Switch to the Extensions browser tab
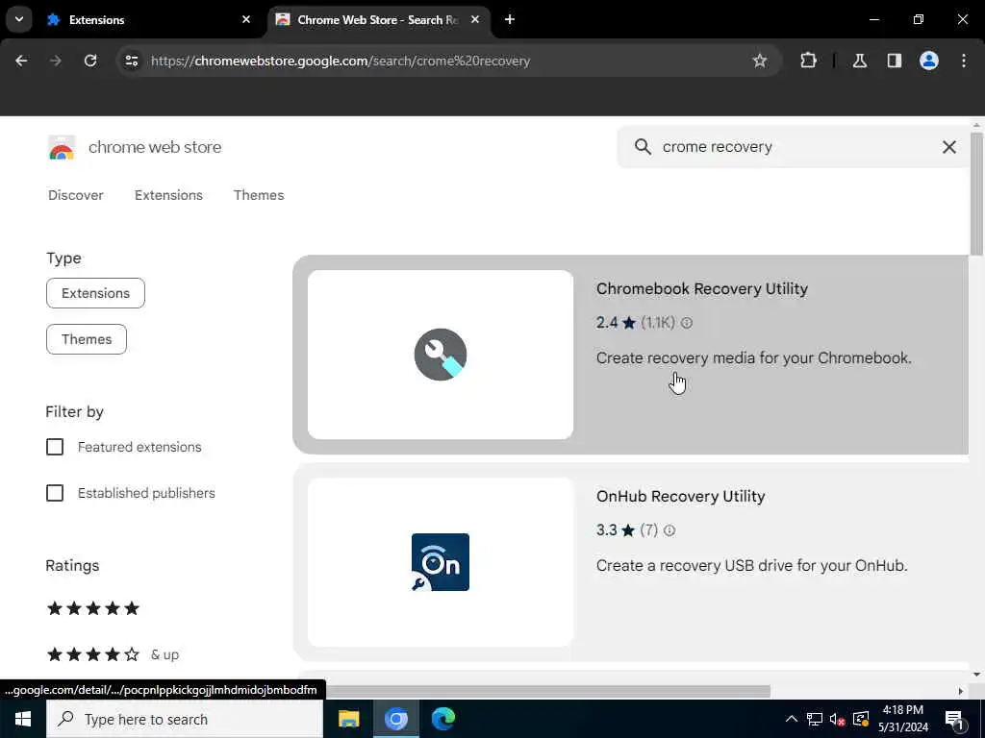The image size is (985, 738). [x=147, y=19]
